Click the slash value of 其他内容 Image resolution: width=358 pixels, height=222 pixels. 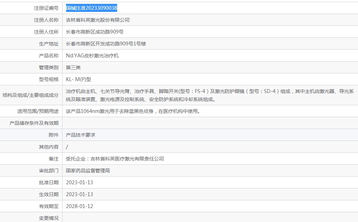[x=67, y=147]
